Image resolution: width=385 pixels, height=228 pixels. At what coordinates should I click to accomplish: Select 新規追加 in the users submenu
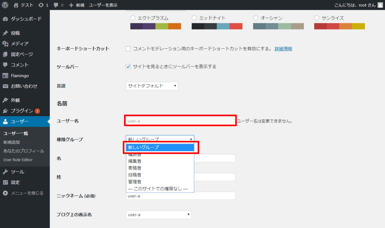(12, 142)
